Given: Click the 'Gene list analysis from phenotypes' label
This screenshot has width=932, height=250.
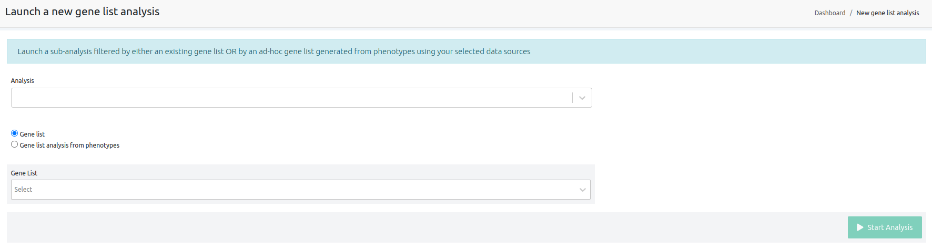Looking at the screenshot, I should [x=69, y=145].
